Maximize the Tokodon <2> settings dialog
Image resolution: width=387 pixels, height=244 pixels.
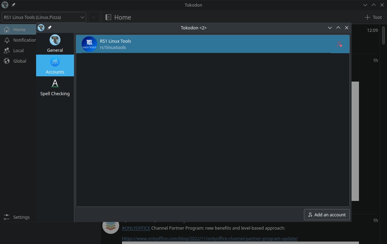point(338,28)
